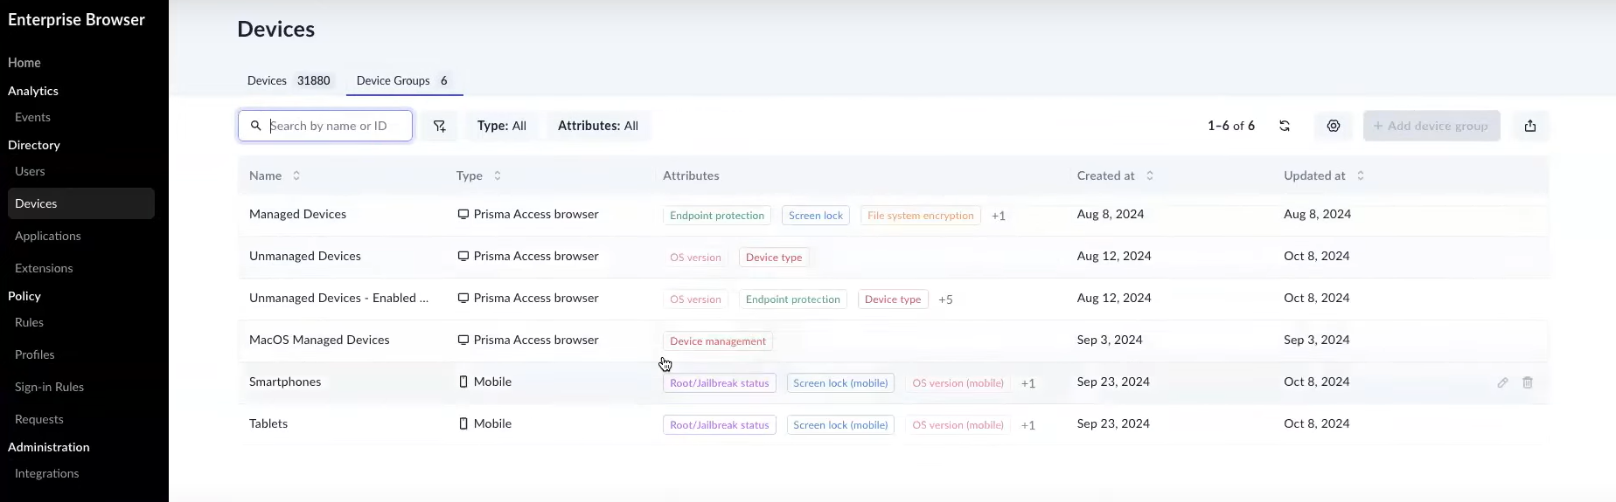This screenshot has height=502, width=1616.
Task: Sort by Updated at column
Action: click(1360, 175)
